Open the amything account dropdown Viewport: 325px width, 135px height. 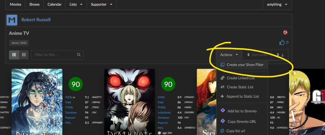pos(277,4)
